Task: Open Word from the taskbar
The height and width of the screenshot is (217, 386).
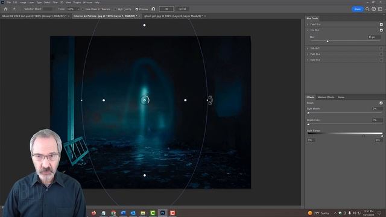Action: click(x=123, y=213)
